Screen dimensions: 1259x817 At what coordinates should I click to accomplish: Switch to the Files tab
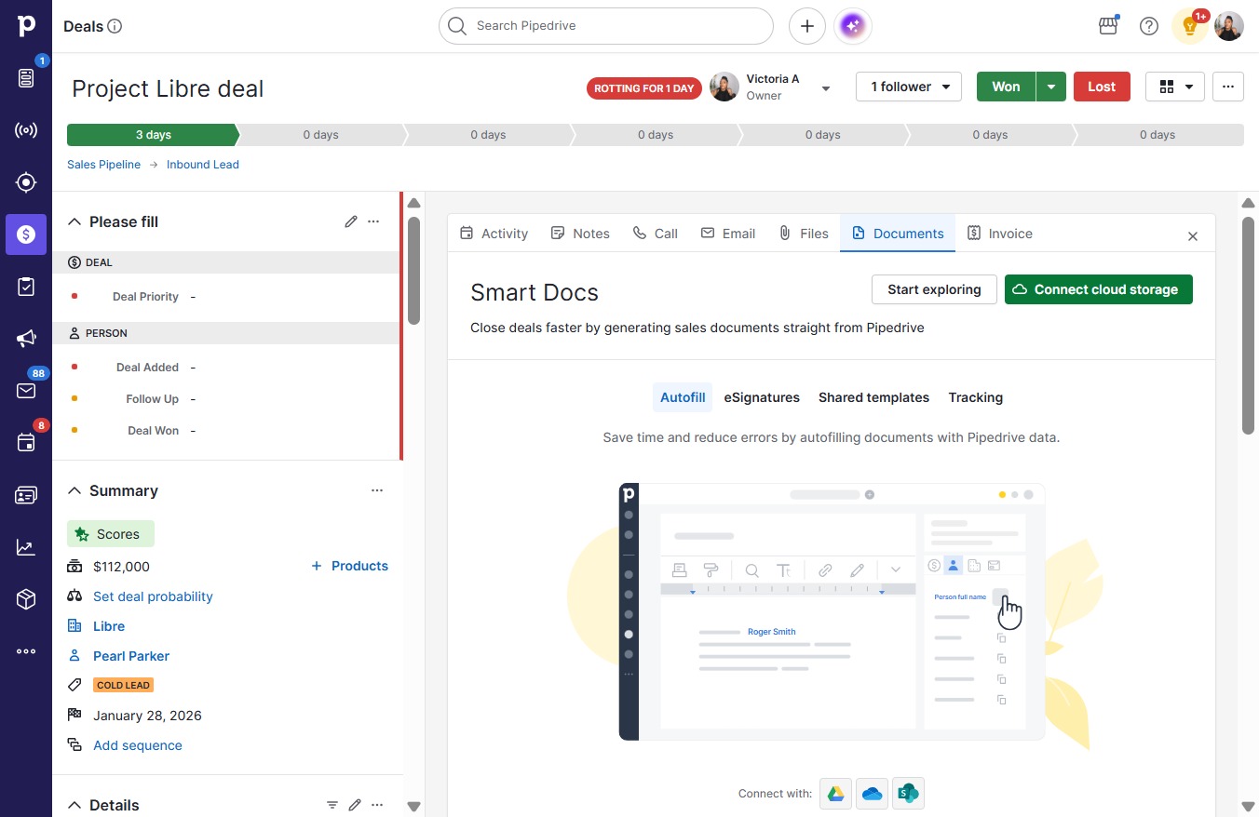tap(804, 234)
